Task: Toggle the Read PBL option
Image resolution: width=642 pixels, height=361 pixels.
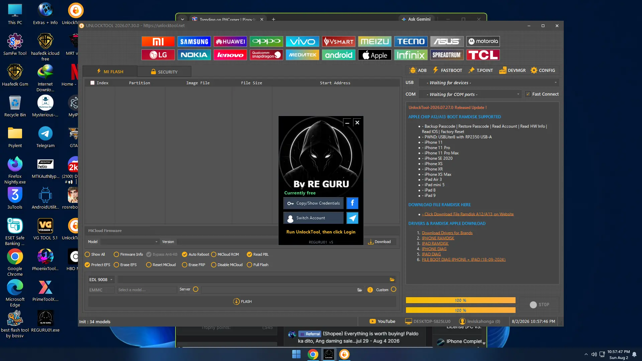Action: tap(257, 254)
